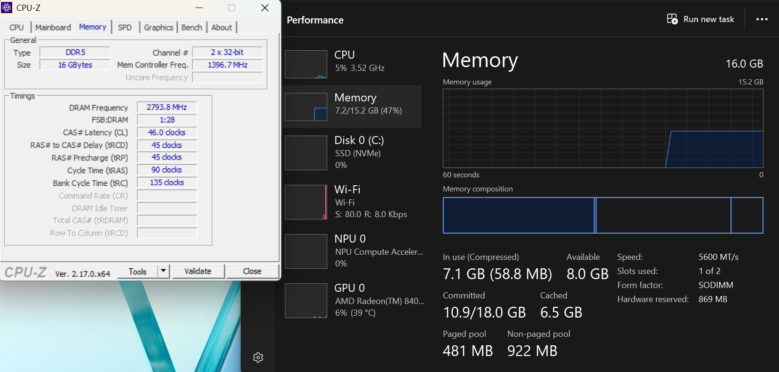This screenshot has height=372, width=779.
Task: Select the GPU 0 graph thumbnail
Action: point(306,301)
